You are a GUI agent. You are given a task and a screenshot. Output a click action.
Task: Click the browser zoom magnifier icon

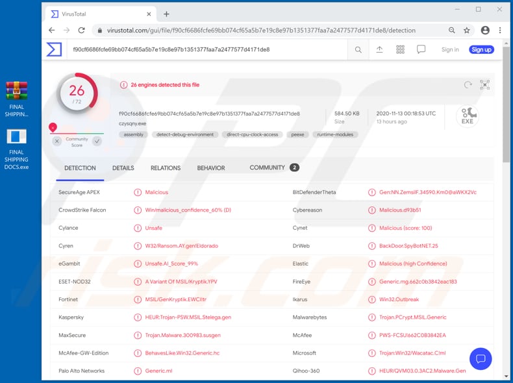pos(452,31)
